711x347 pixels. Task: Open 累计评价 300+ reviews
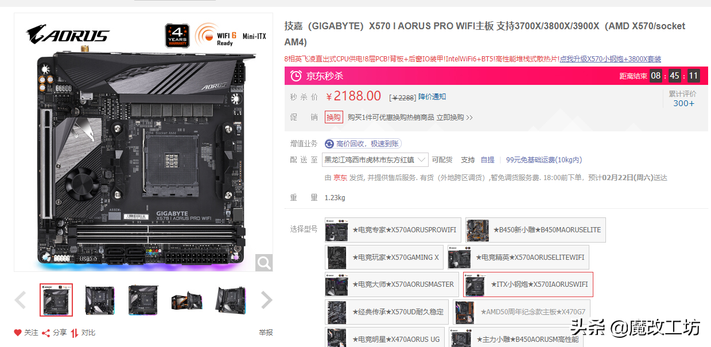pyautogui.click(x=683, y=99)
